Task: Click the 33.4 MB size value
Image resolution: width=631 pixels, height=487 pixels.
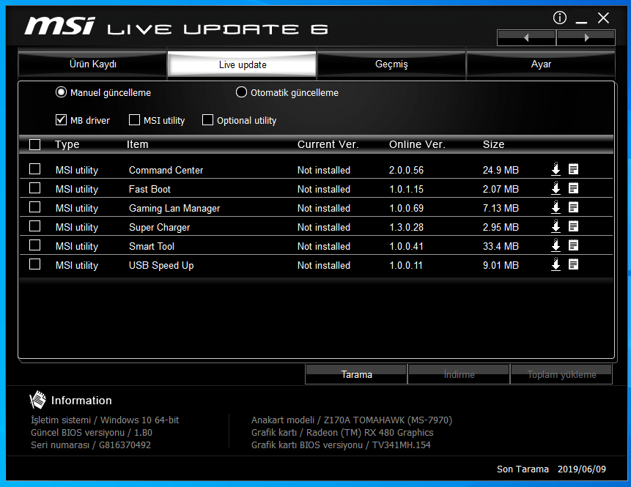Action: (x=501, y=246)
